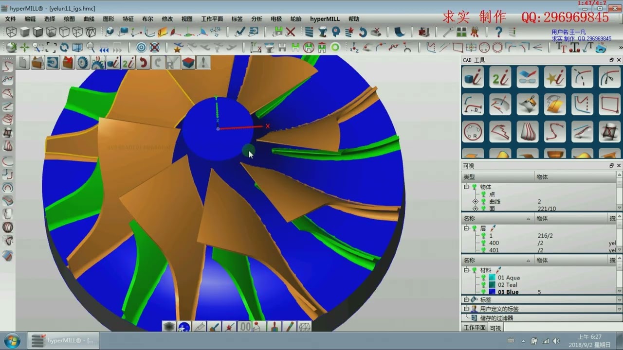
Task: Click the globe workplane icon
Action: (x=110, y=32)
